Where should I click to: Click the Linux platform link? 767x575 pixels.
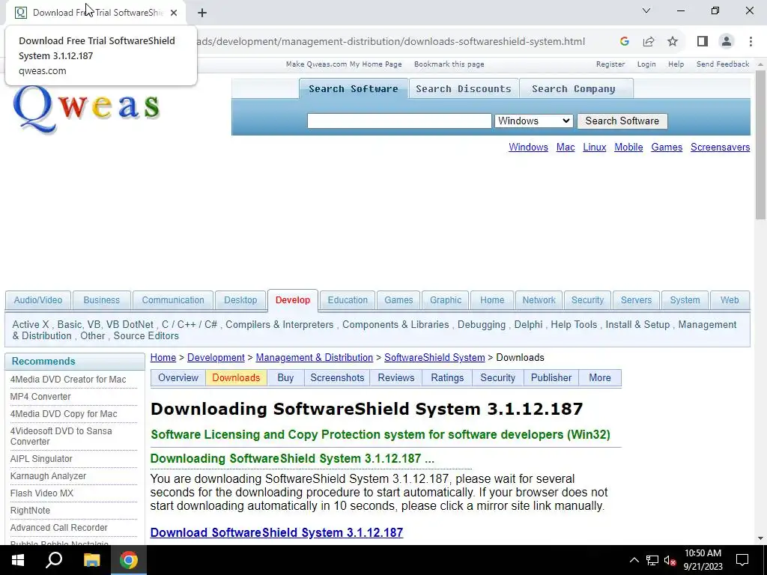pos(594,147)
